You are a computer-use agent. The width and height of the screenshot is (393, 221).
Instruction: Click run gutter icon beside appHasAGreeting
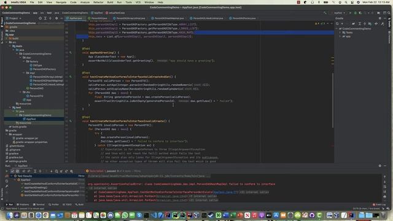(71, 53)
